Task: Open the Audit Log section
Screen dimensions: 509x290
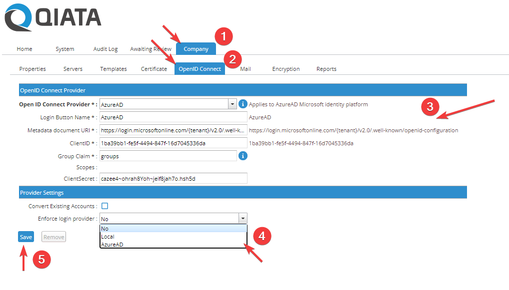Action: 105,49
